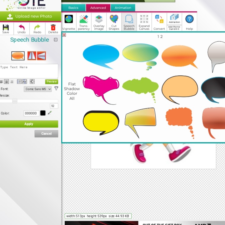The height and width of the screenshot is (225, 225).
Task: Pick color with the eyedropper icon
Action: (50, 113)
